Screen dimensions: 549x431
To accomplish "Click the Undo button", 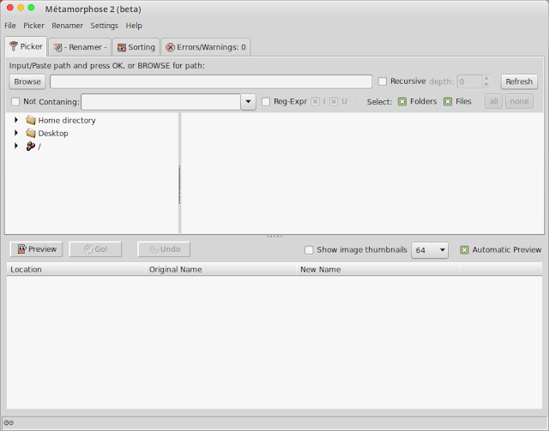I will 164,249.
